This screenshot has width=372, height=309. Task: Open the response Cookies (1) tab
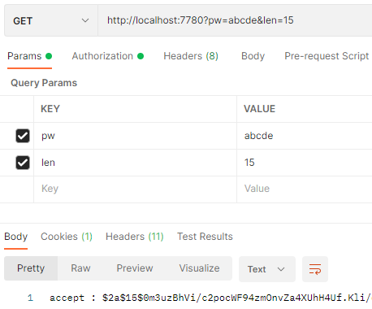click(x=67, y=237)
